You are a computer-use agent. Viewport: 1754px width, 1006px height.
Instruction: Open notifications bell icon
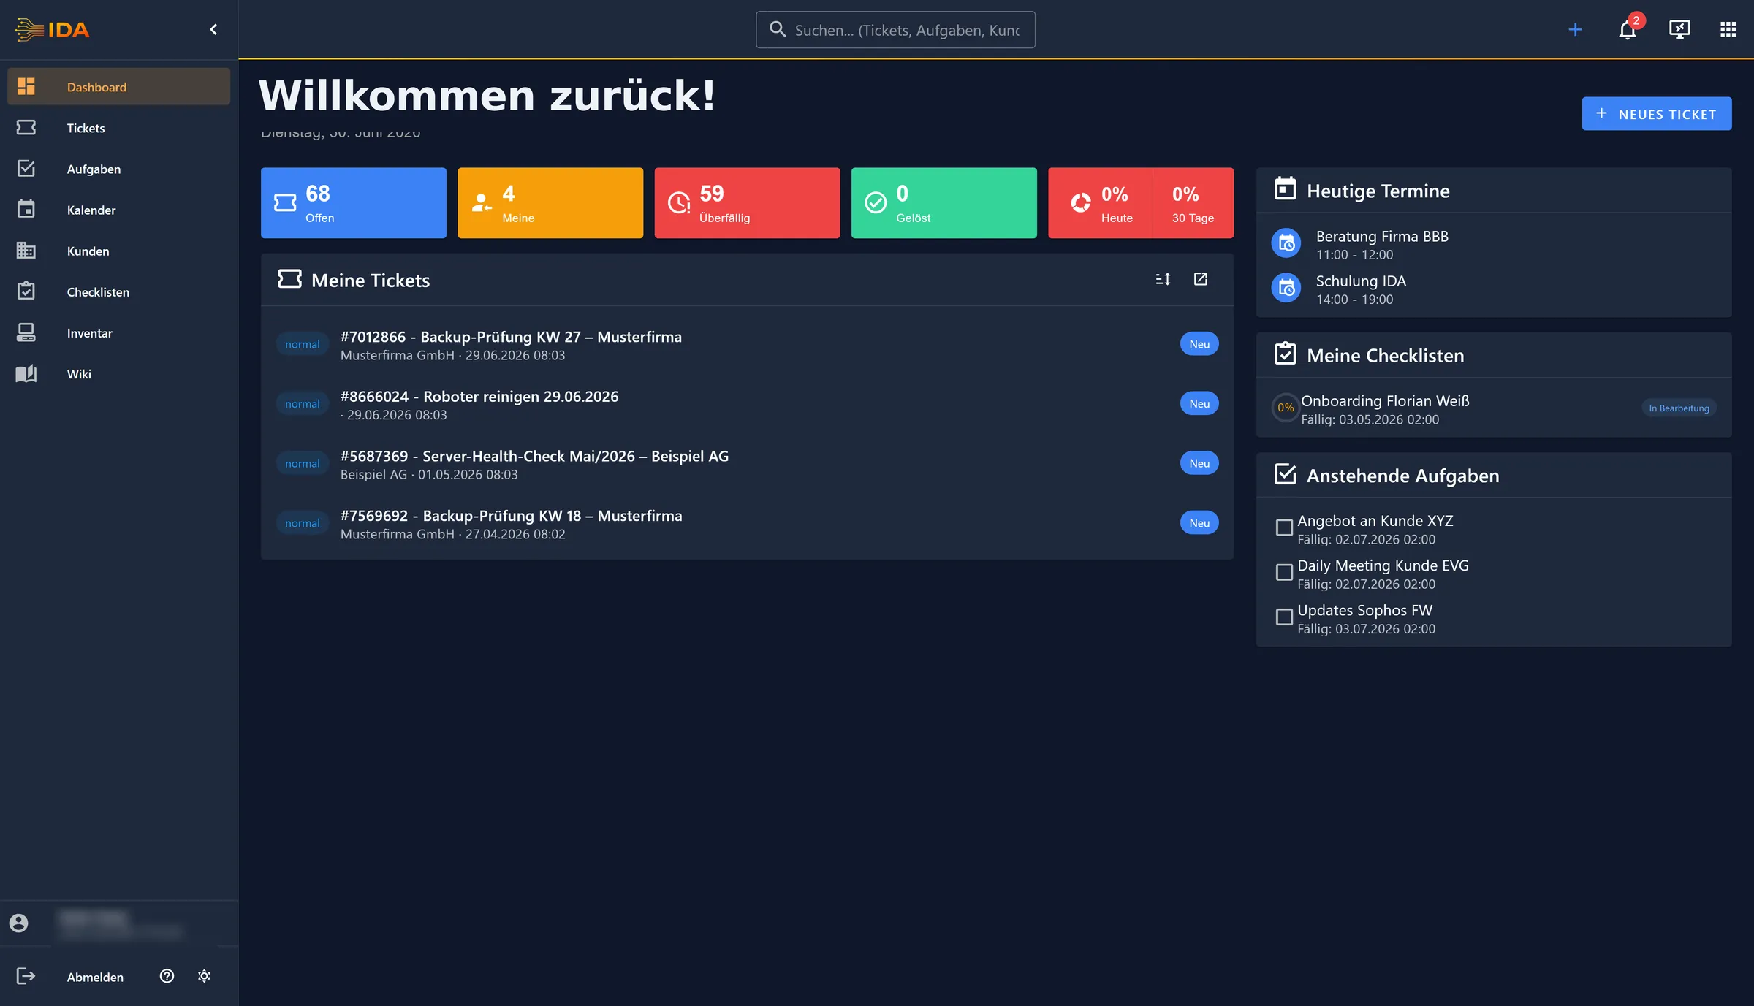point(1628,29)
